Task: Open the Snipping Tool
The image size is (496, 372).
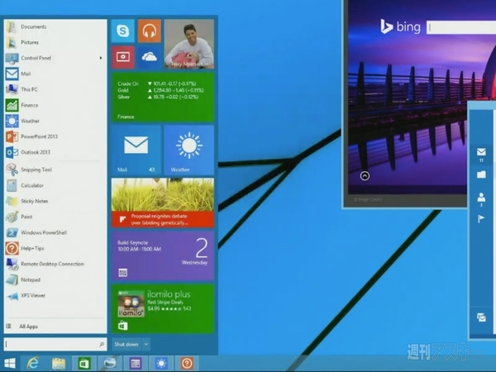Action: pyautogui.click(x=55, y=169)
